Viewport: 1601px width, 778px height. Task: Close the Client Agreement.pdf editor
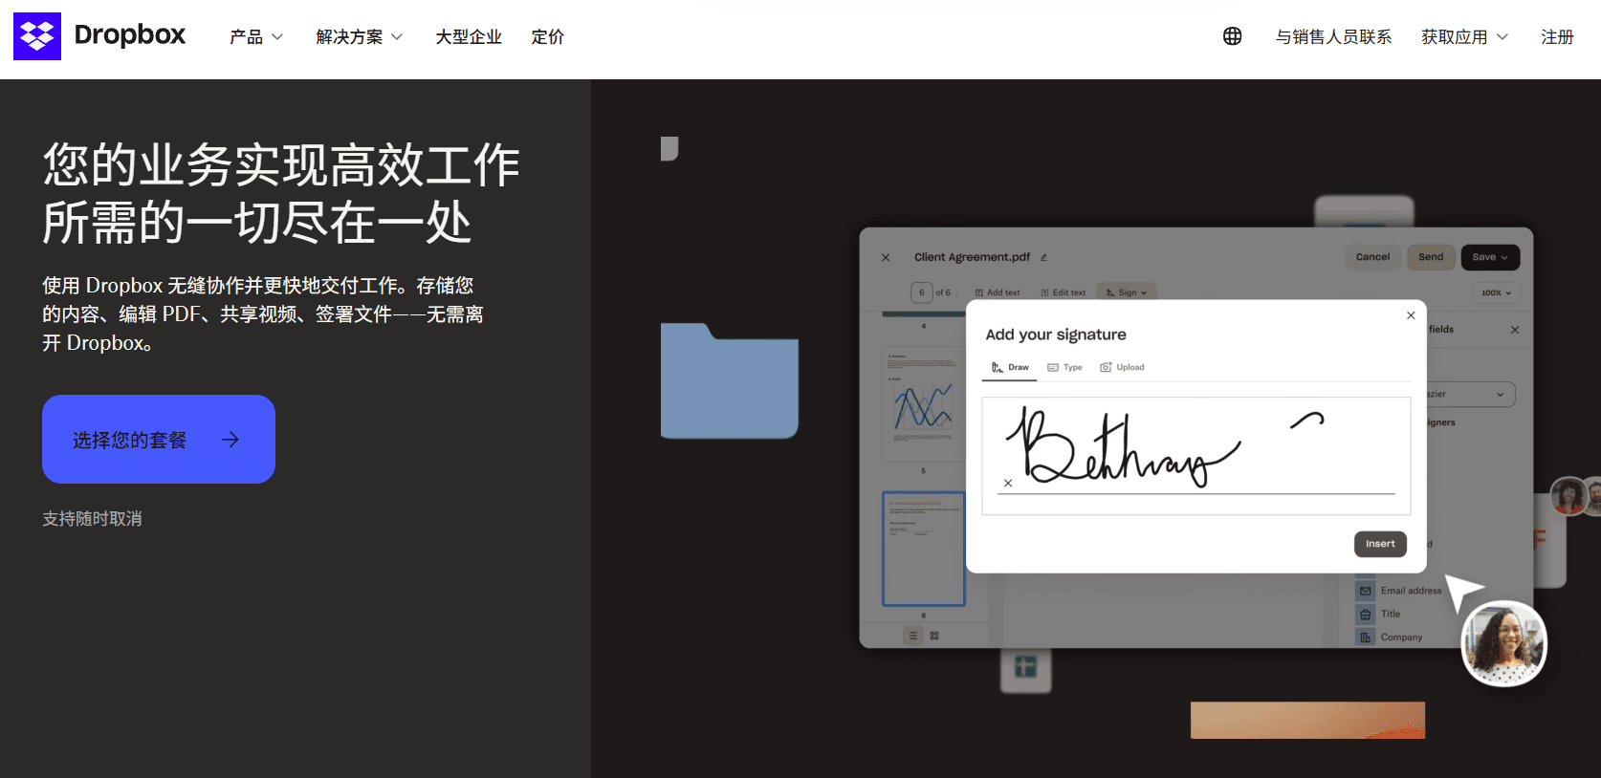[x=886, y=257]
